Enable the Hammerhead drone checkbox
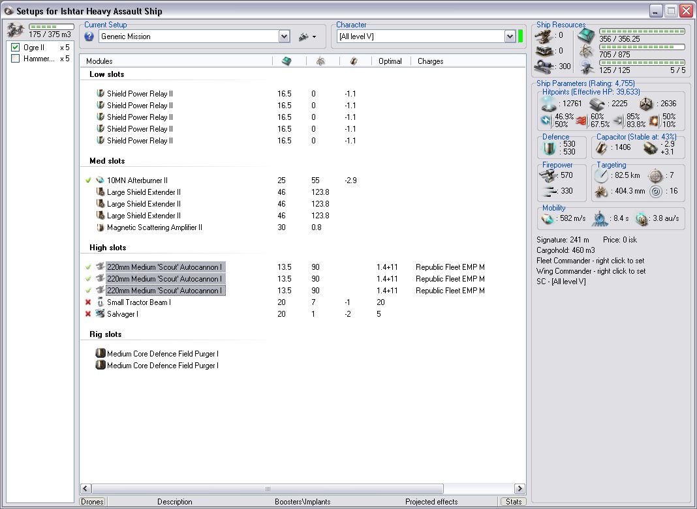697x509 pixels. [16, 59]
